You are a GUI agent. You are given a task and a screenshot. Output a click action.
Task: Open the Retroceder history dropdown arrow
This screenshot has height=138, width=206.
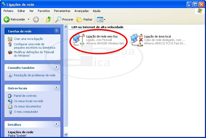28,19
